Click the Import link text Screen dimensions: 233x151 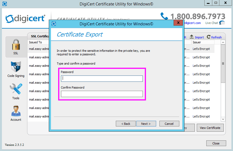coord(199,37)
